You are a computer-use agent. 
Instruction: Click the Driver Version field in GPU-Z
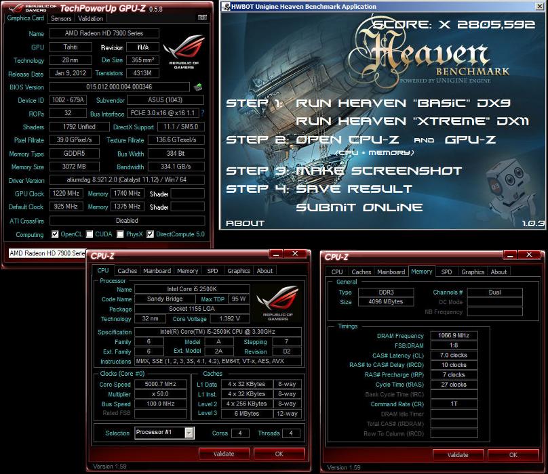click(x=127, y=179)
